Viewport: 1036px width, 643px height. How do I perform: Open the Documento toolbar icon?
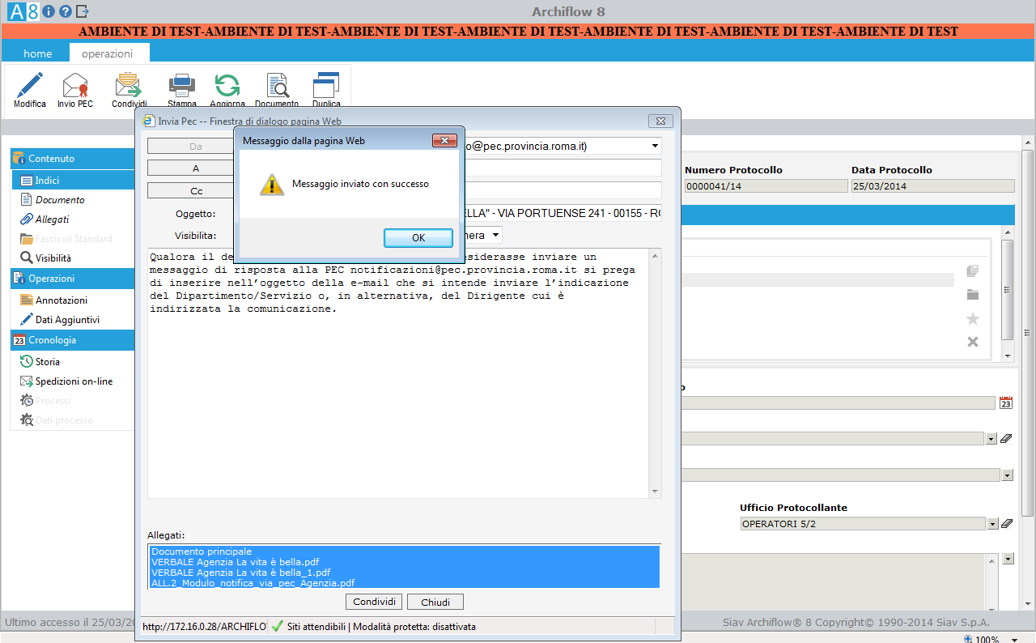(x=277, y=90)
